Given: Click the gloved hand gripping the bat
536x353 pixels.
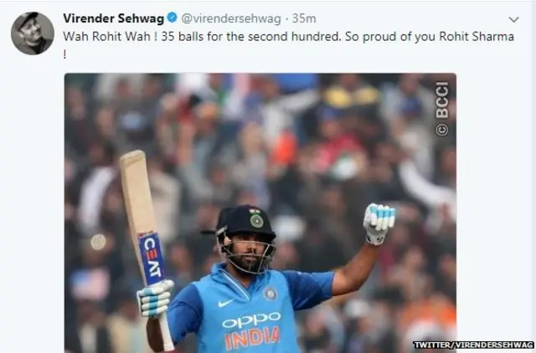Looking at the screenshot, I should [155, 299].
